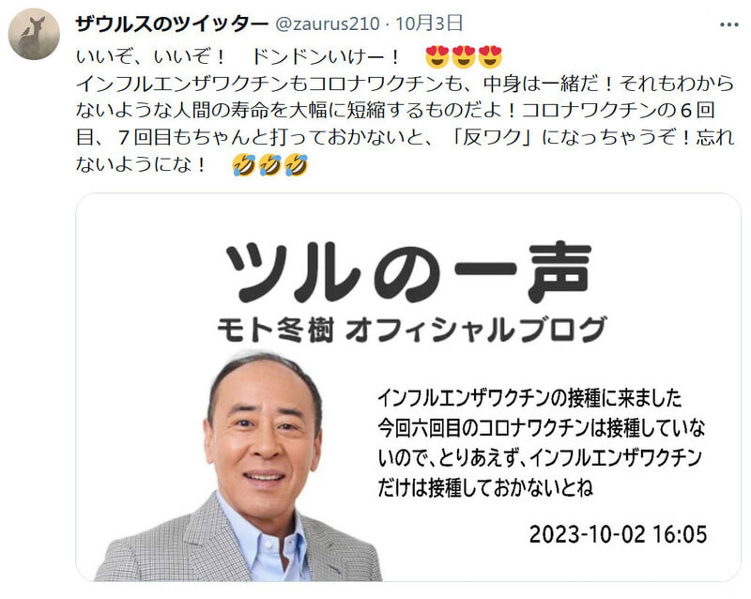Viewport: 751px width, 599px height.
Task: Click the last rolling-laughing emoji
Action: pos(296,165)
